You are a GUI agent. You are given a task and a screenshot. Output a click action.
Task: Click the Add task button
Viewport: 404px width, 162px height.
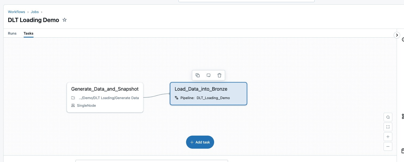pos(200,142)
